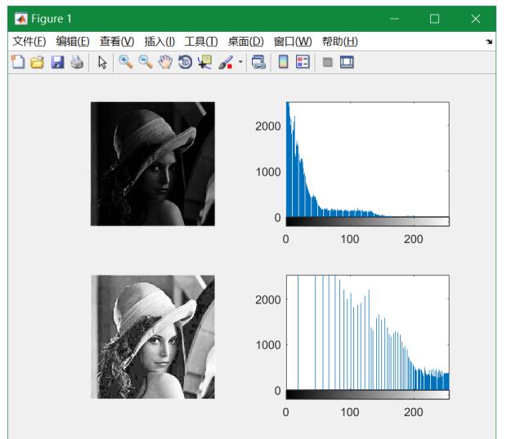Image resolution: width=525 pixels, height=439 pixels.
Task: Print the figure using printer icon
Action: point(77,62)
